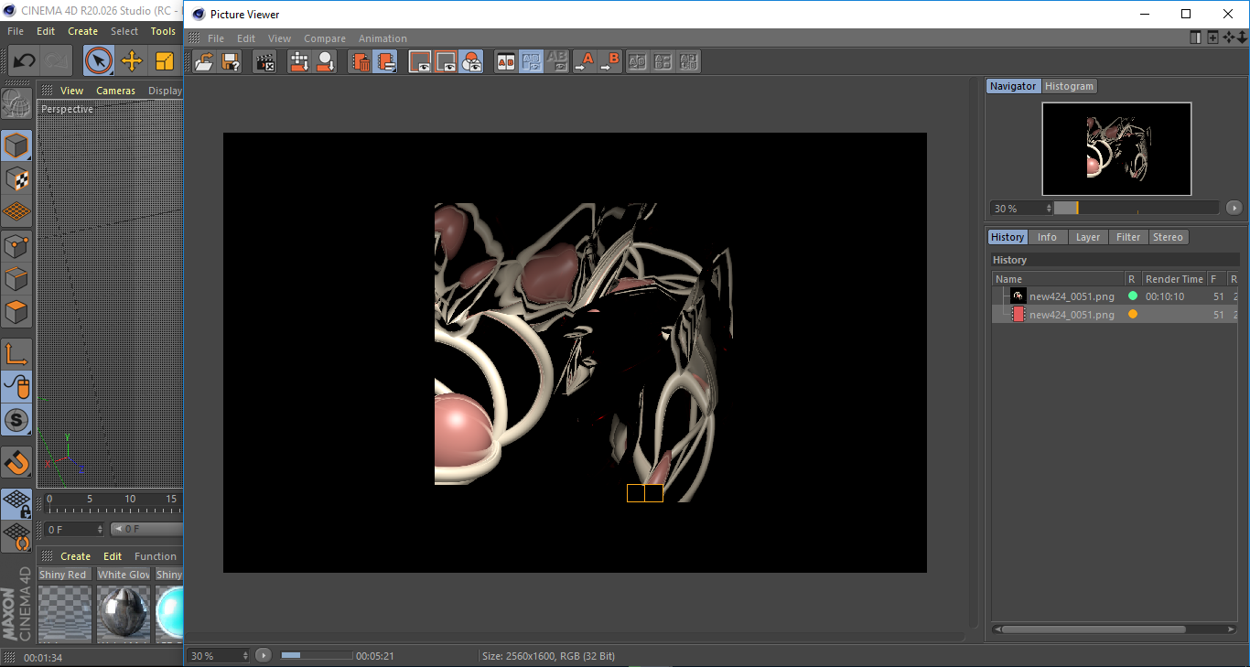Click the Texture mode checkered cube icon

point(16,178)
